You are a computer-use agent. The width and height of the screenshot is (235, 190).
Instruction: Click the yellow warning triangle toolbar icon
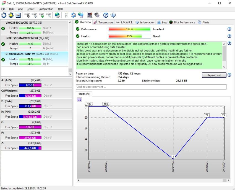point(11,15)
